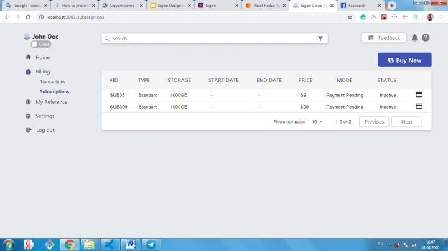
Task: Open Visual Studio Code from taskbar
Action: [110, 244]
